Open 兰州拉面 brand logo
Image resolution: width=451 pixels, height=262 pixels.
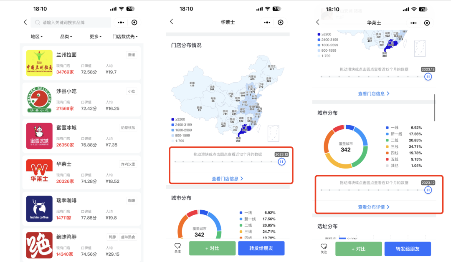pos(39,63)
